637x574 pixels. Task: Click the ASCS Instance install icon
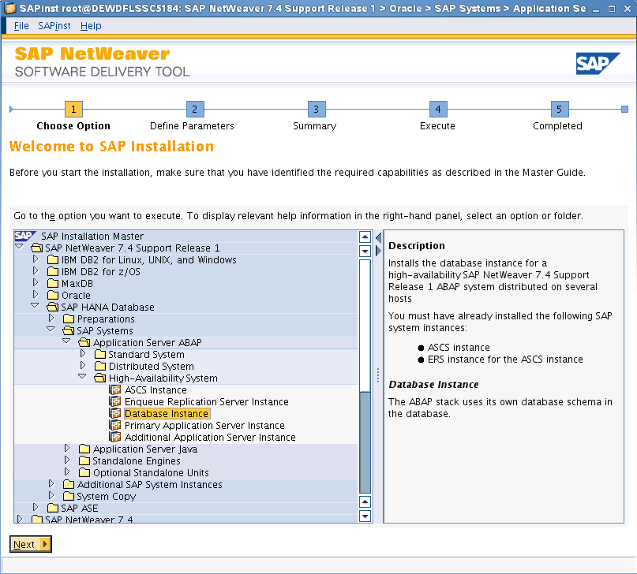click(x=115, y=389)
